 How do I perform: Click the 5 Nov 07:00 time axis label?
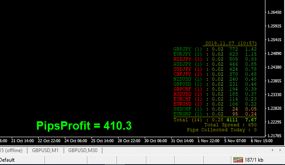point(235,141)
